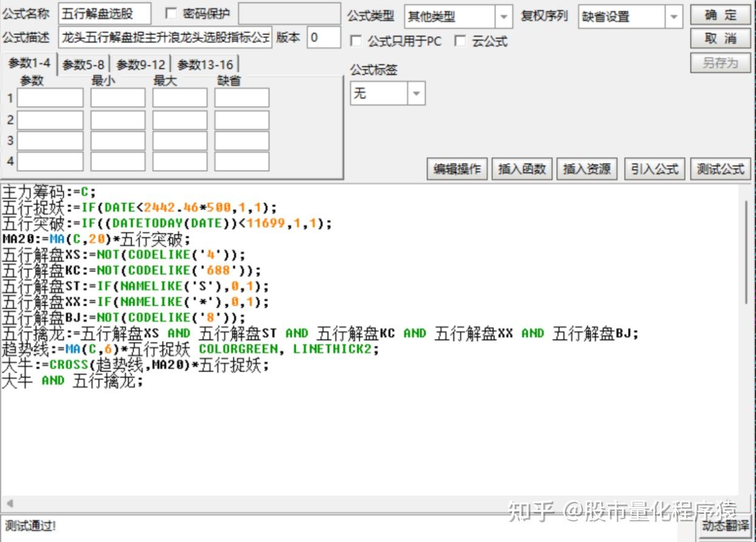Click the 版本 number field

[x=323, y=38]
